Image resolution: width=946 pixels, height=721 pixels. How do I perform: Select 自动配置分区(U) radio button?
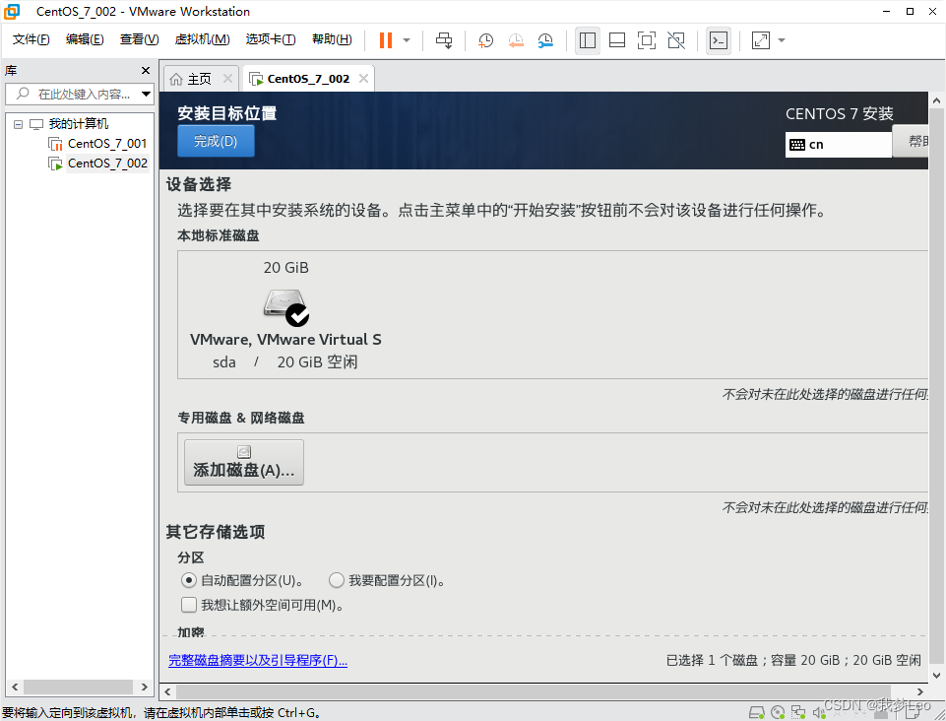[189, 581]
